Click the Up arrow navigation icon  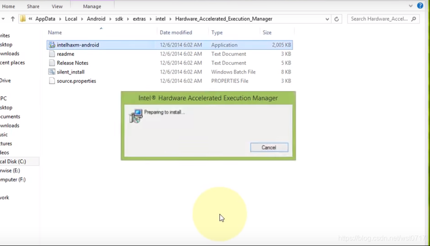point(12,19)
